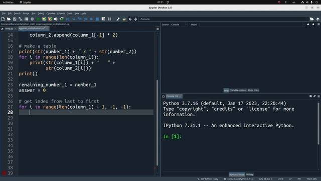Click the console vertical scrollbar

[318, 123]
